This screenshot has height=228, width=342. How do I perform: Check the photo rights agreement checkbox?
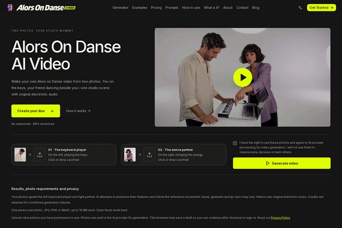tap(235, 143)
